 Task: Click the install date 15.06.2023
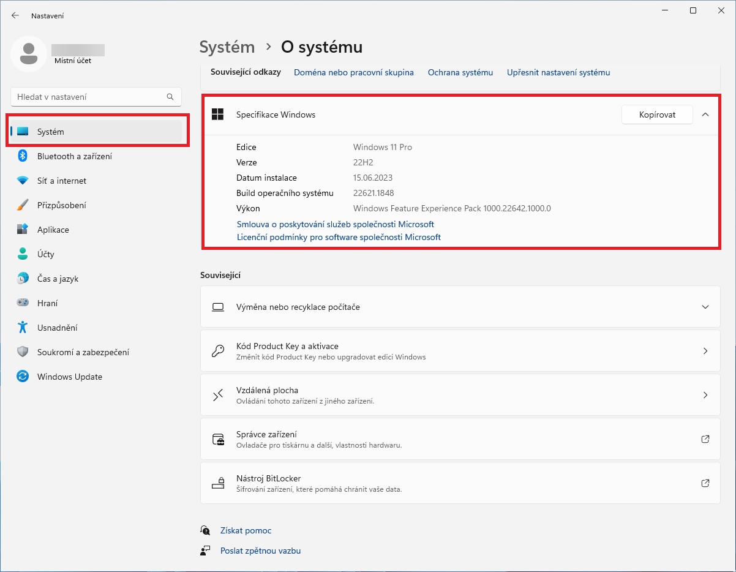[x=373, y=178]
